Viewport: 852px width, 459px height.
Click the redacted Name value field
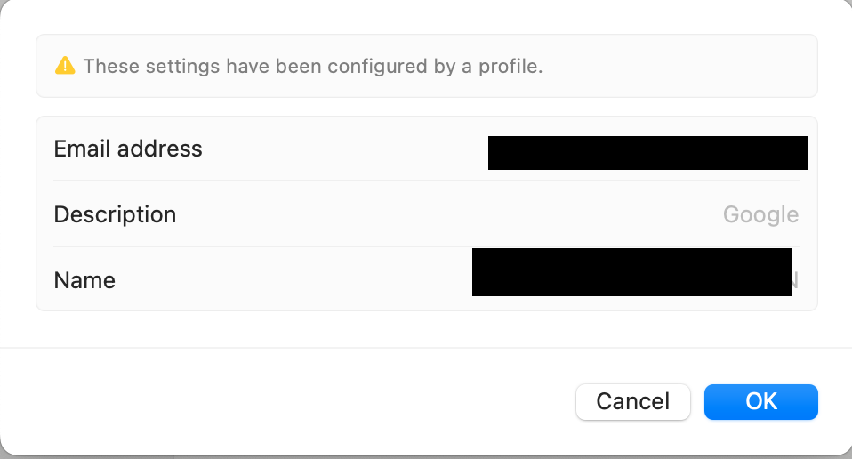point(631,272)
